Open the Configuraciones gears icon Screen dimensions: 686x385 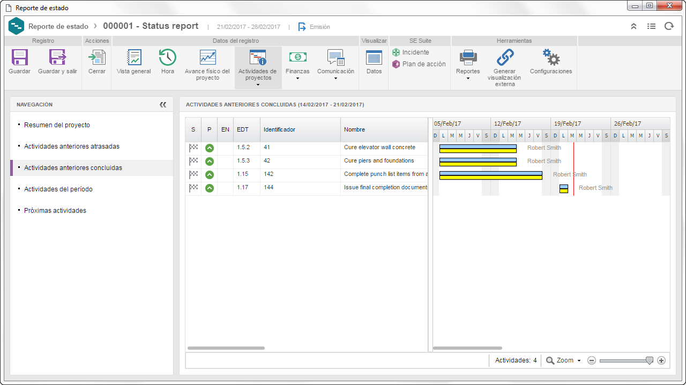click(551, 57)
